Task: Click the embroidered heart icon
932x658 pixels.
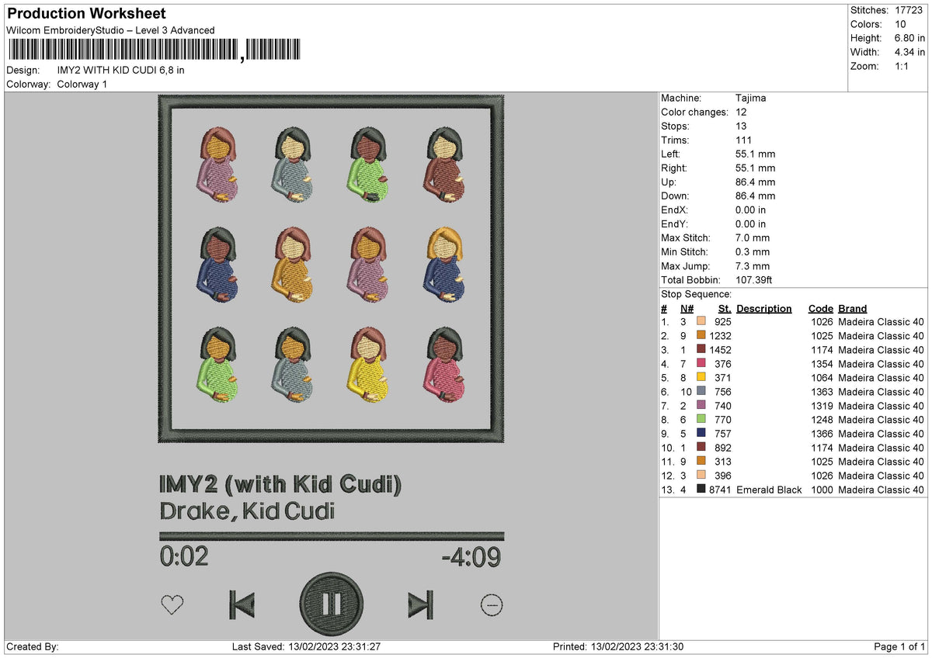Action: [x=172, y=604]
